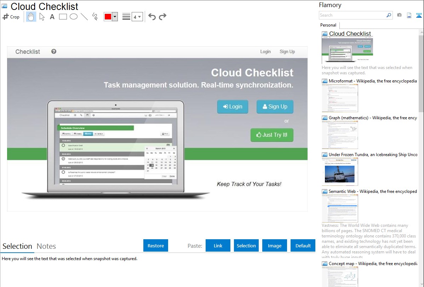424x287 pixels.
Task: Pick the rectangle shape tool
Action: [63, 17]
